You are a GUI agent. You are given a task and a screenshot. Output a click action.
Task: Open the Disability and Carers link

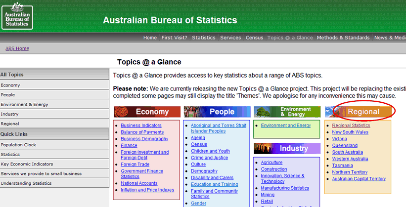click(x=212, y=178)
